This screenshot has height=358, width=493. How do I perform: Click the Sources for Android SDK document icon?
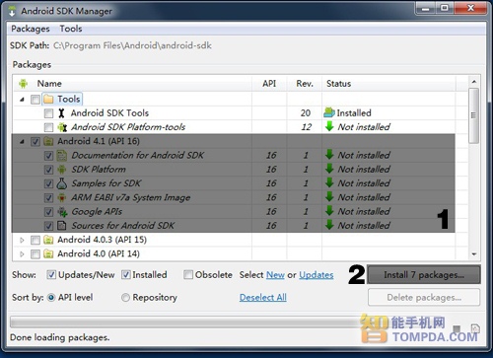[x=62, y=226]
